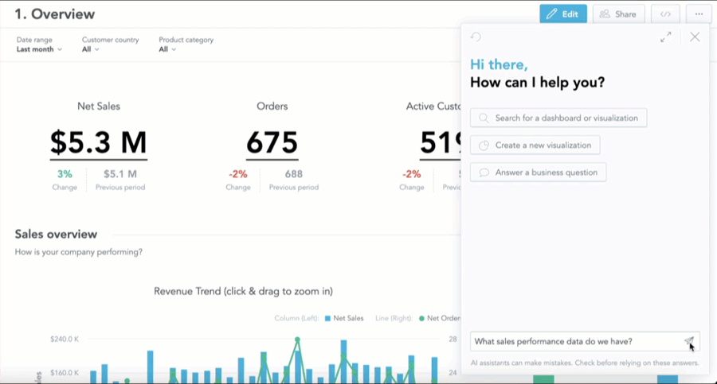The width and height of the screenshot is (717, 384).
Task: Reset the AI assistant conversation
Action: click(x=476, y=37)
